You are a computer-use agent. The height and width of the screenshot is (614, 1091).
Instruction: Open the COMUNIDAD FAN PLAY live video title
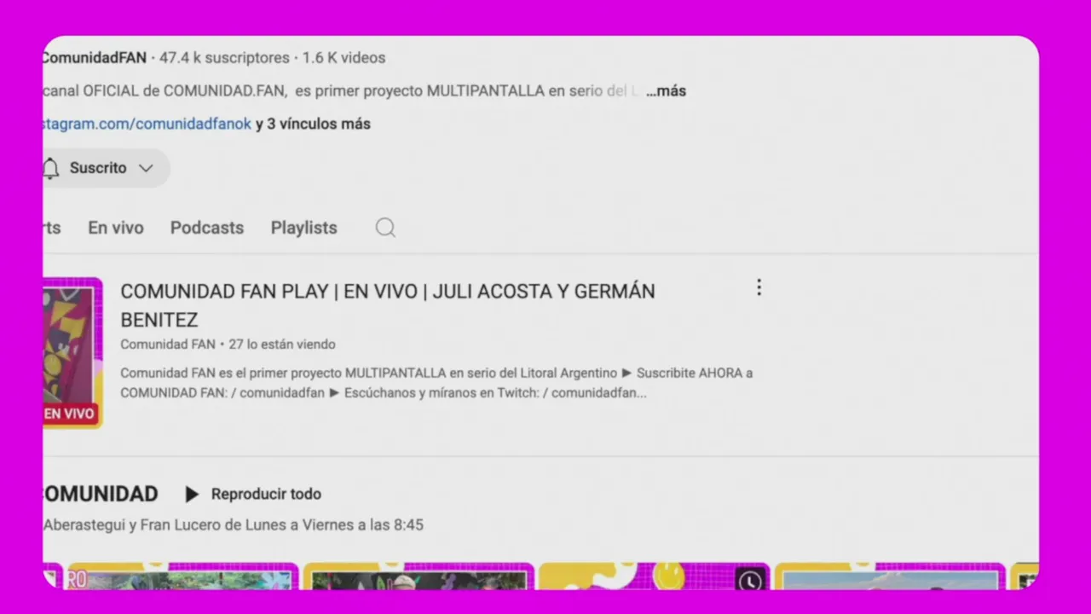coord(388,305)
